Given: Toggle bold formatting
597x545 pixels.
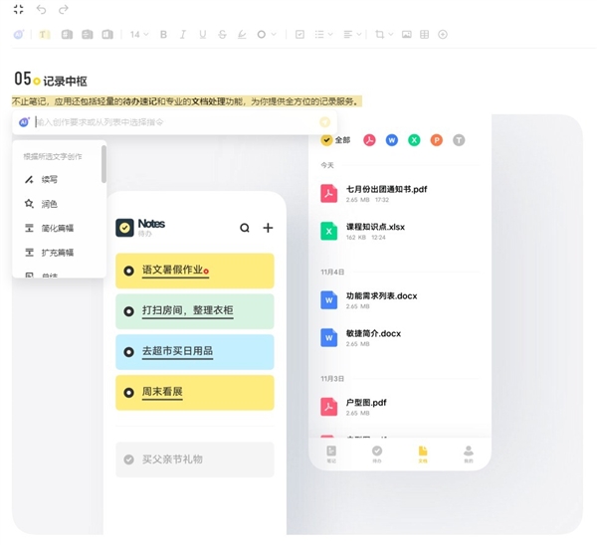Looking at the screenshot, I should [x=161, y=34].
